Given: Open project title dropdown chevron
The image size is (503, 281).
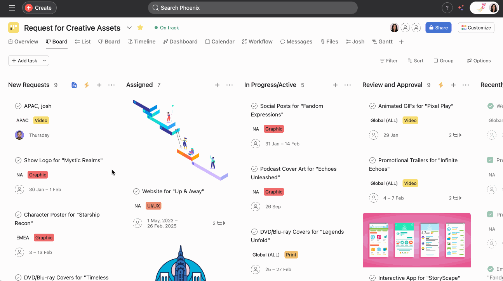Looking at the screenshot, I should click(x=129, y=28).
